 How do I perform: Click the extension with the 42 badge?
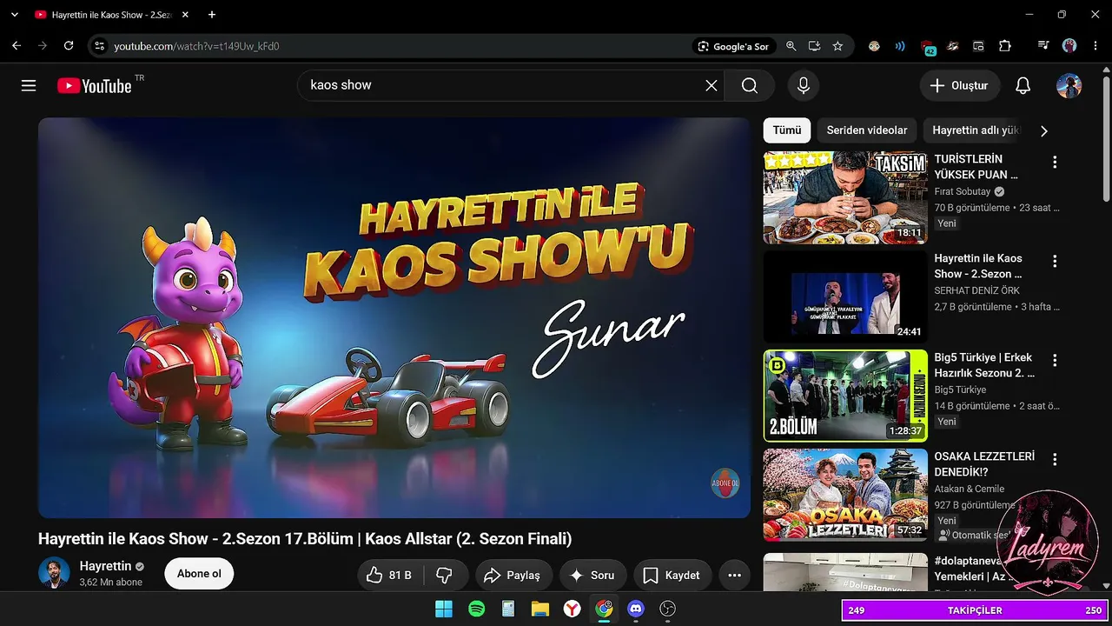pyautogui.click(x=927, y=47)
